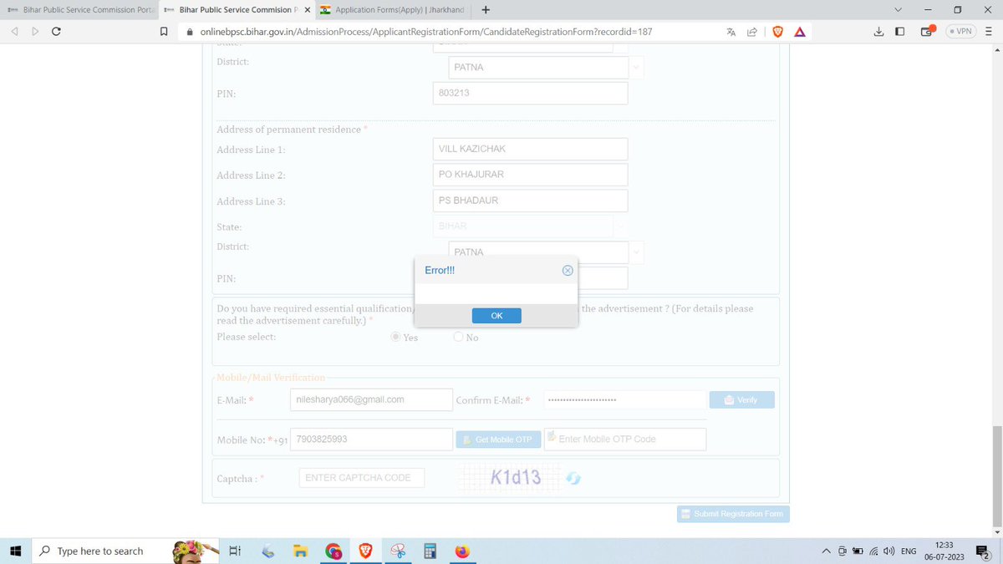Switch to Bihar Public Service Commission Portal tab

[x=79, y=10]
